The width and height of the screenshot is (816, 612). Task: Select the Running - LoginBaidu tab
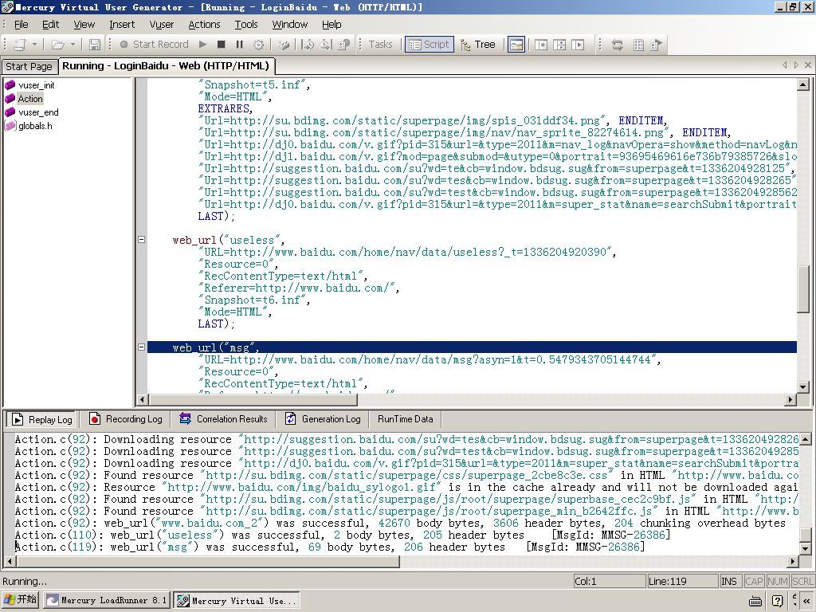(166, 65)
